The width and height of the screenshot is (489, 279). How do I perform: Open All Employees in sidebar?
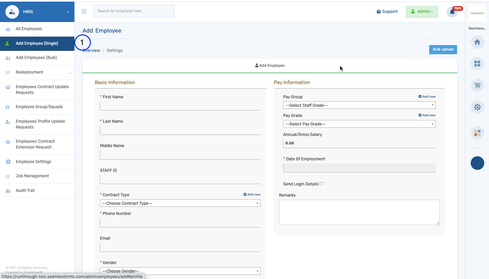(x=29, y=29)
